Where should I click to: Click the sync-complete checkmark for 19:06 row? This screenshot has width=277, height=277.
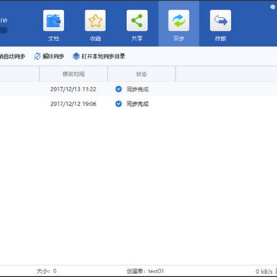pyautogui.click(x=118, y=104)
